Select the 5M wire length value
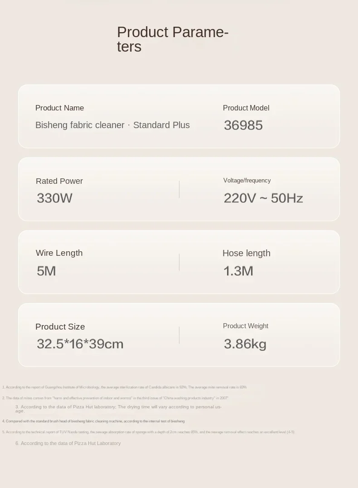 [46, 271]
